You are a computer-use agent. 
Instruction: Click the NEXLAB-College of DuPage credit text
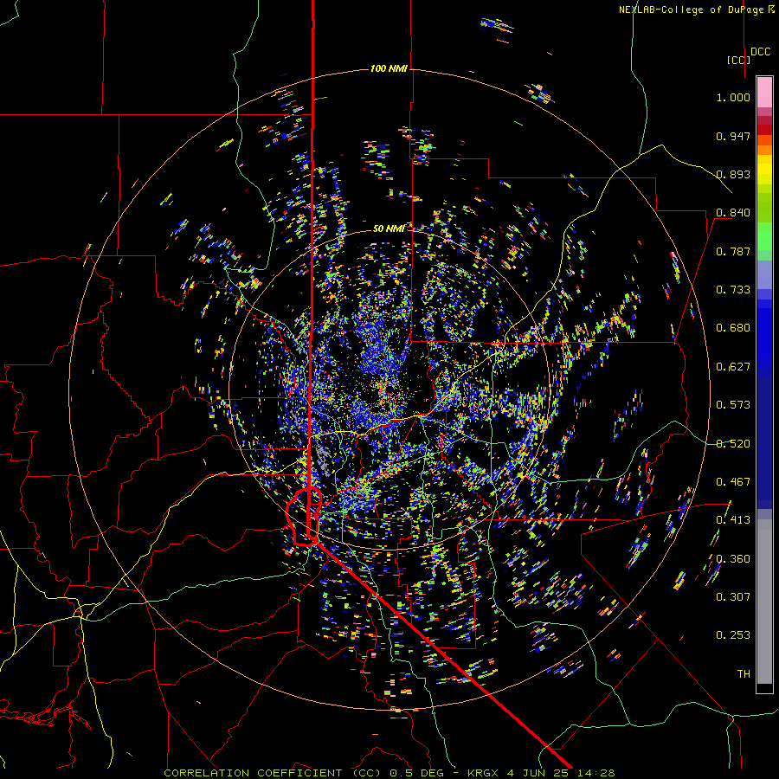pyautogui.click(x=696, y=10)
